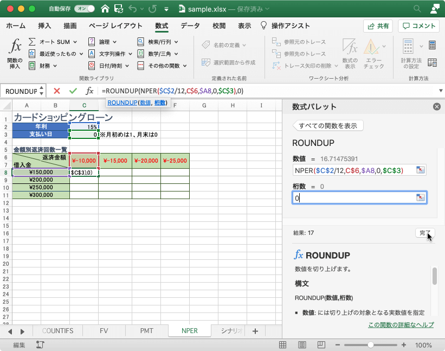
Task: Click the AutoSum sigma icon
Action: [x=32, y=42]
